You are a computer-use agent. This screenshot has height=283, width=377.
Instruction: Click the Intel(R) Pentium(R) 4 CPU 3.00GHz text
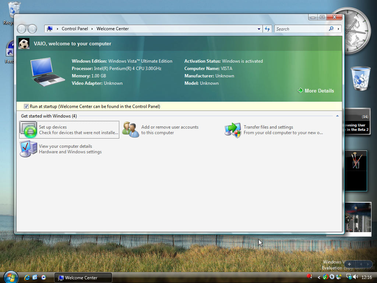tap(128, 69)
